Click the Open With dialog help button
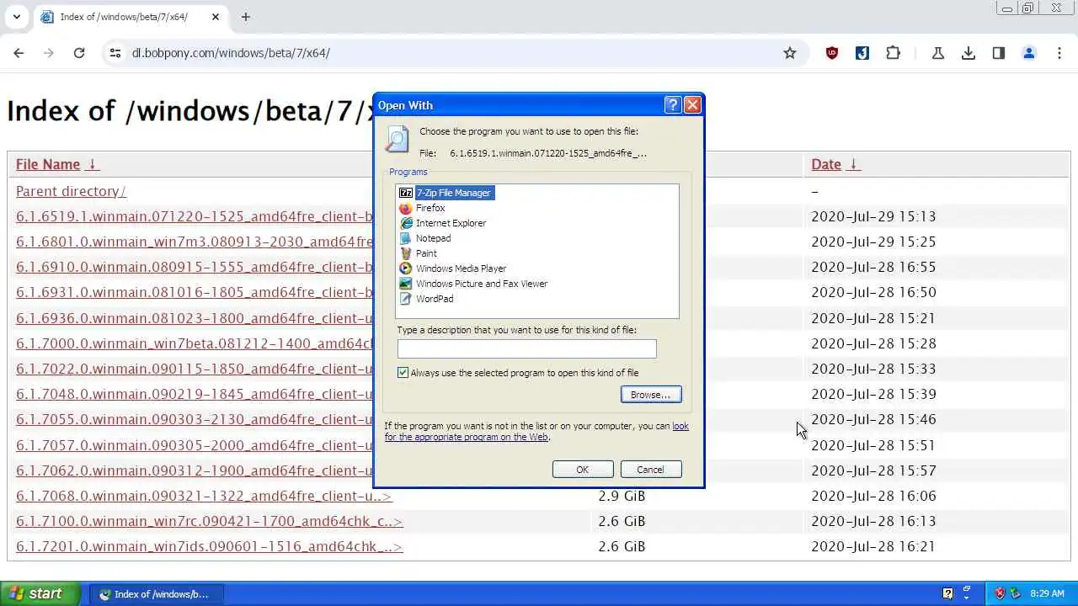 click(x=672, y=105)
